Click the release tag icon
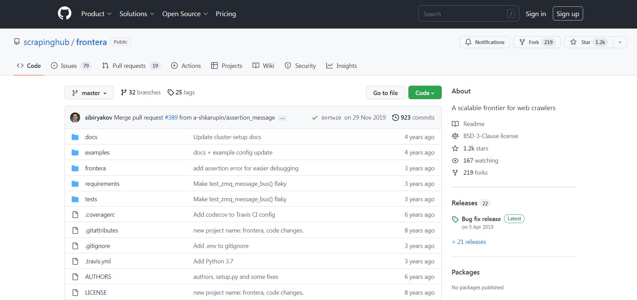 (455, 219)
